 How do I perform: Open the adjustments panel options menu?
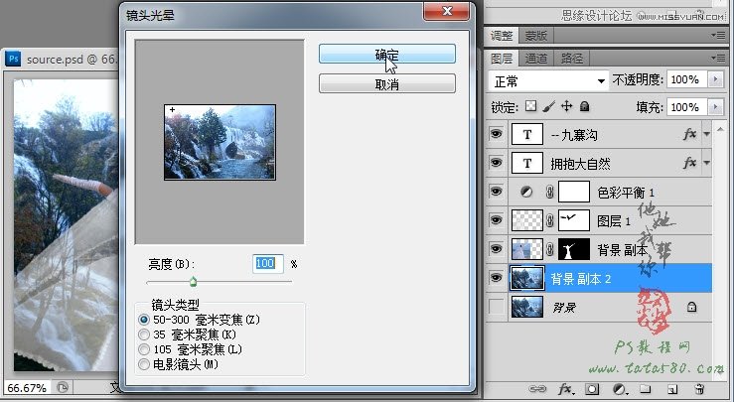point(718,35)
